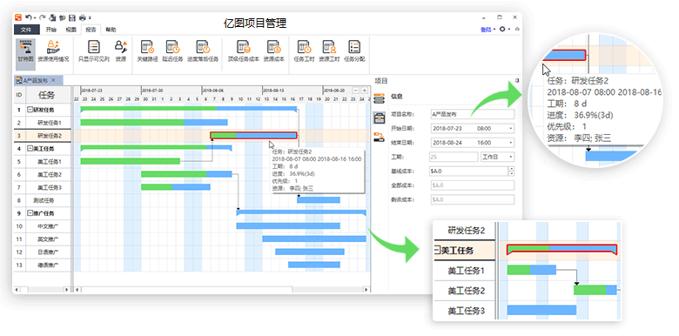This screenshot has width=679, height=336.
Task: Open the 资源 resource report icon
Action: pos(120,50)
